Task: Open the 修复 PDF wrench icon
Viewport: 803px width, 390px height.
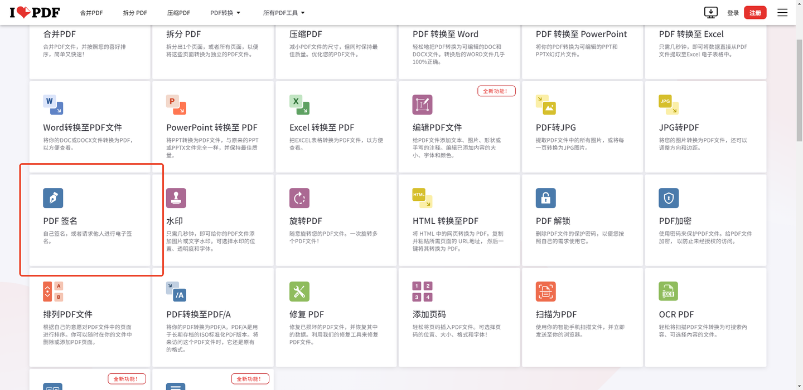Action: (x=299, y=292)
